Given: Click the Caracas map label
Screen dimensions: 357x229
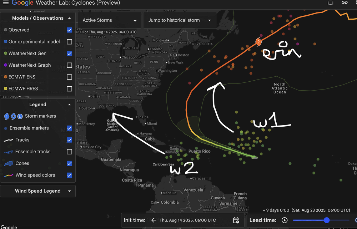Looking at the screenshot, I should tap(198, 178).
